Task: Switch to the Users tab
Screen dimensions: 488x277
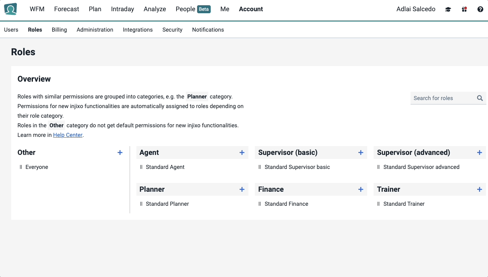Action: tap(11, 30)
